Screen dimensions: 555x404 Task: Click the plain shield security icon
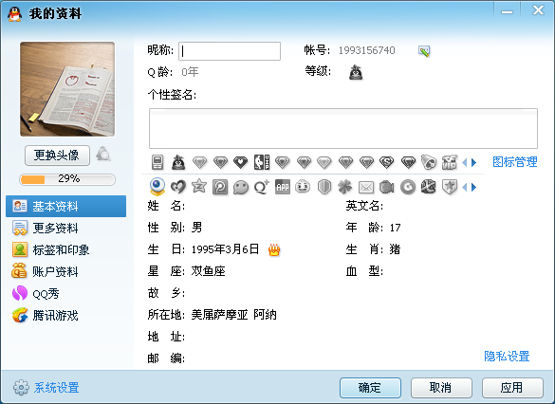pos(324,187)
